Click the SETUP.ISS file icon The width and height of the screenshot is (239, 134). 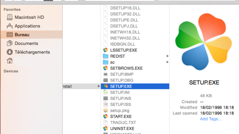click(105, 104)
